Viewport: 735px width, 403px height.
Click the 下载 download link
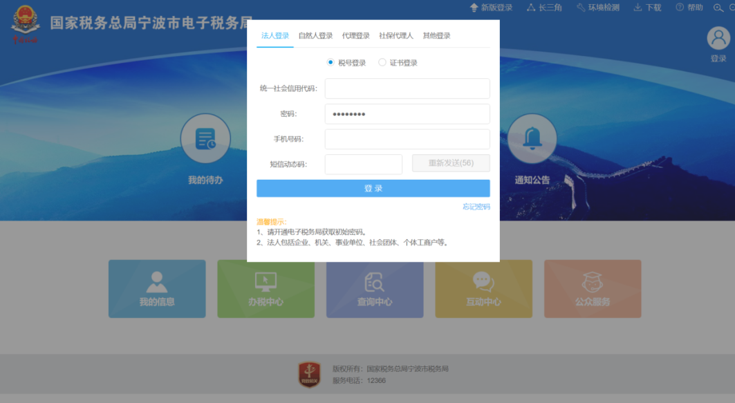[x=647, y=8]
